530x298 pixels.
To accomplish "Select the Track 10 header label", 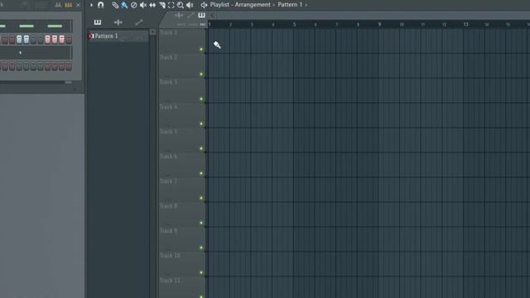I will pyautogui.click(x=170, y=256).
